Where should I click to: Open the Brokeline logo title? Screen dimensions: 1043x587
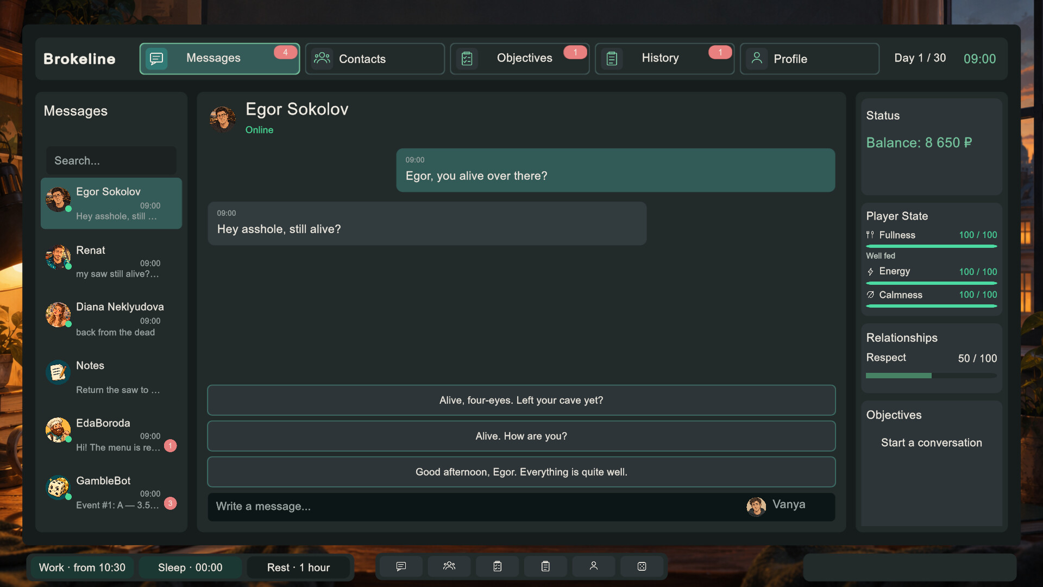[x=79, y=59]
